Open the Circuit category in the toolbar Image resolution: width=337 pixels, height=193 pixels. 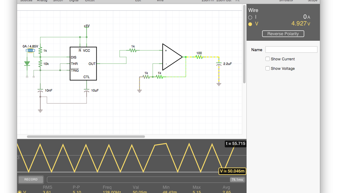coord(90,1)
